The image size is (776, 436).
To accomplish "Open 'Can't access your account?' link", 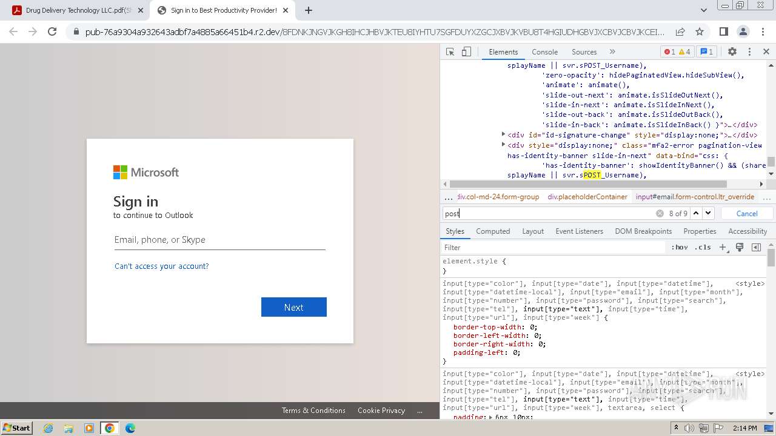I will pos(162,266).
